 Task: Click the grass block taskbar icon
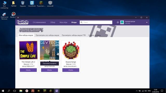pyautogui.click(x=51, y=91)
